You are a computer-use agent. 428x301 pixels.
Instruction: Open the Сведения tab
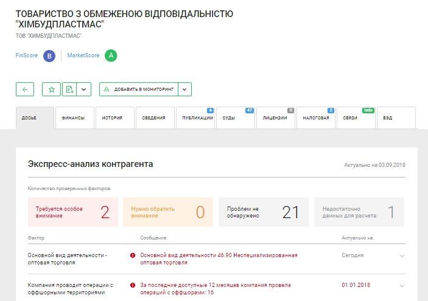(155, 118)
